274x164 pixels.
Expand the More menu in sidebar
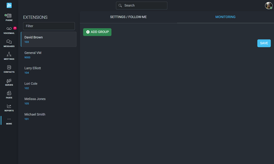coord(9,121)
